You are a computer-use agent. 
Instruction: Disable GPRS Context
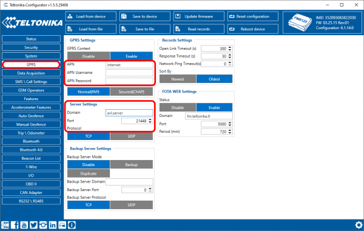pyautogui.click(x=89, y=56)
